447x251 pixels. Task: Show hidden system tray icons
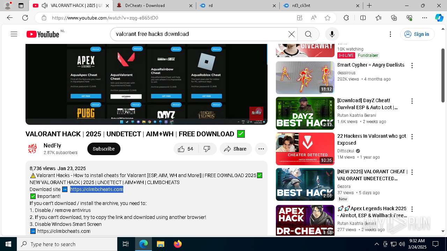click(376, 244)
